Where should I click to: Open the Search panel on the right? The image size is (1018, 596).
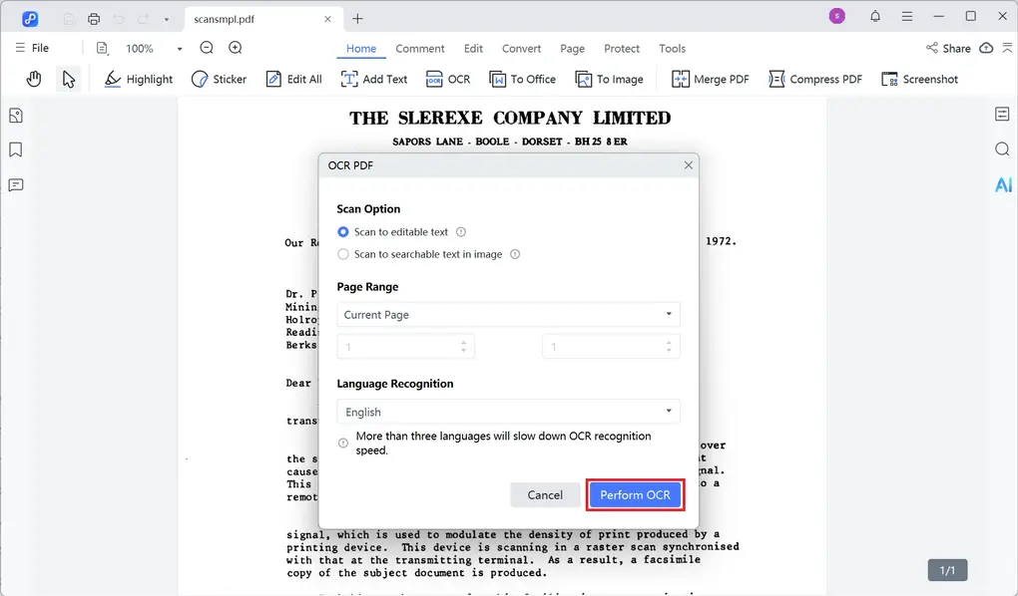coord(1002,148)
